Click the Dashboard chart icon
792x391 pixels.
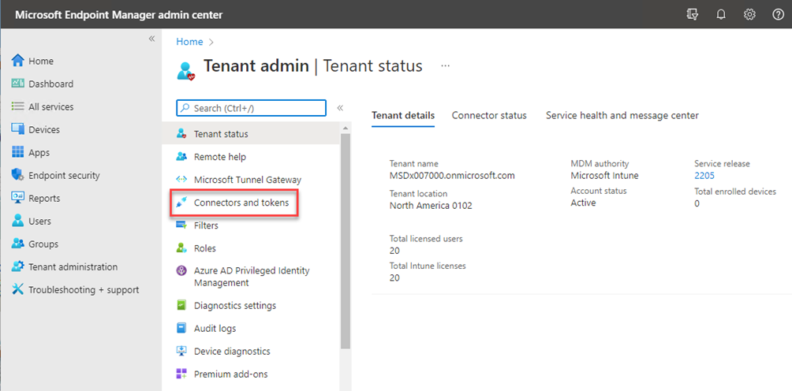click(x=17, y=84)
